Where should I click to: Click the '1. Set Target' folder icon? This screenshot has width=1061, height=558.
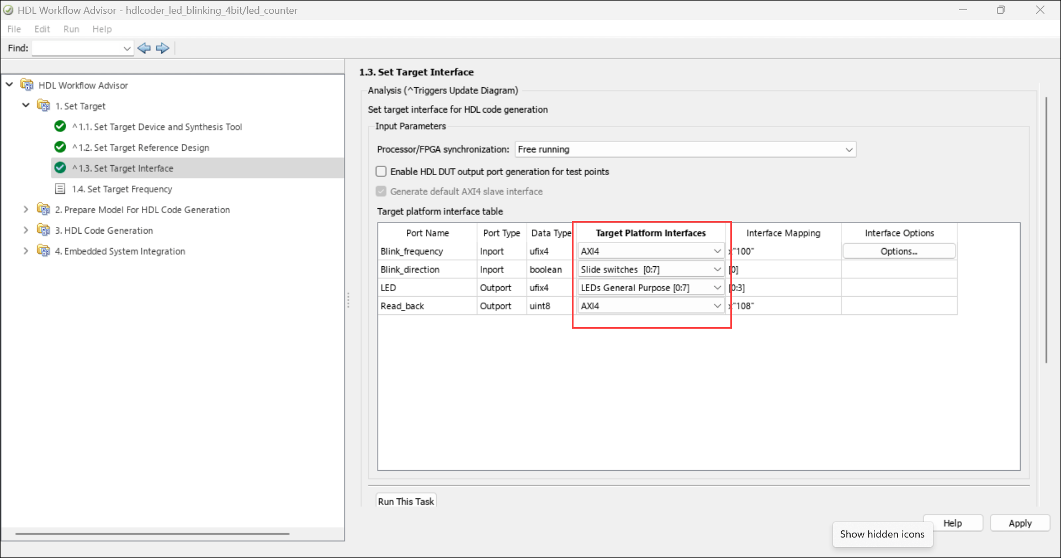[44, 106]
